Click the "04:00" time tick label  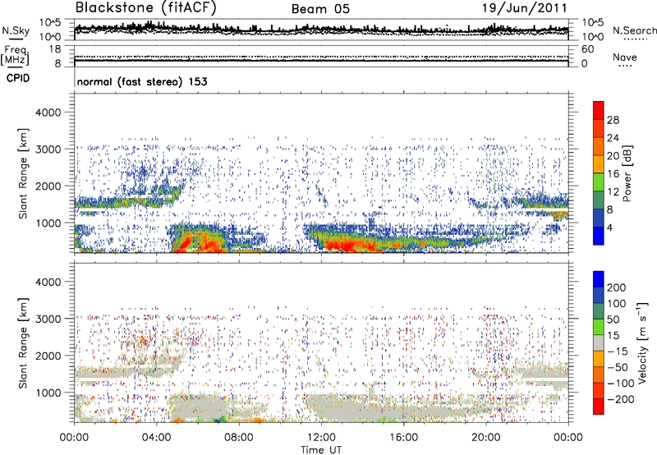tap(157, 438)
